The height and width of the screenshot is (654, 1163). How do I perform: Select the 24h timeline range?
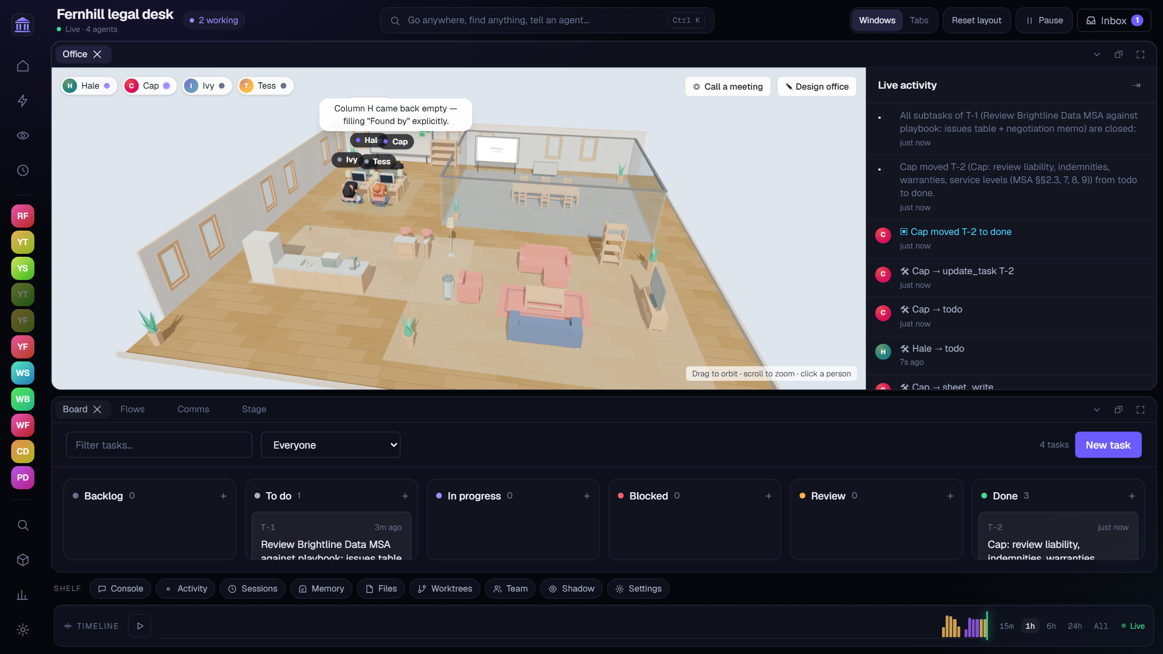point(1075,626)
